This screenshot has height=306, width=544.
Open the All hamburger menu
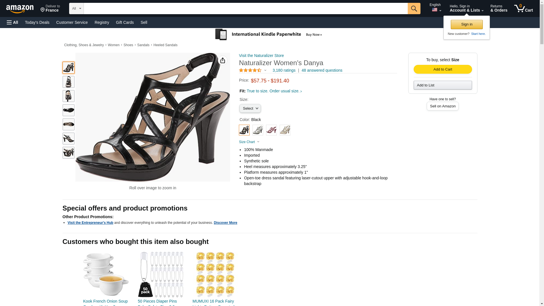click(x=12, y=22)
